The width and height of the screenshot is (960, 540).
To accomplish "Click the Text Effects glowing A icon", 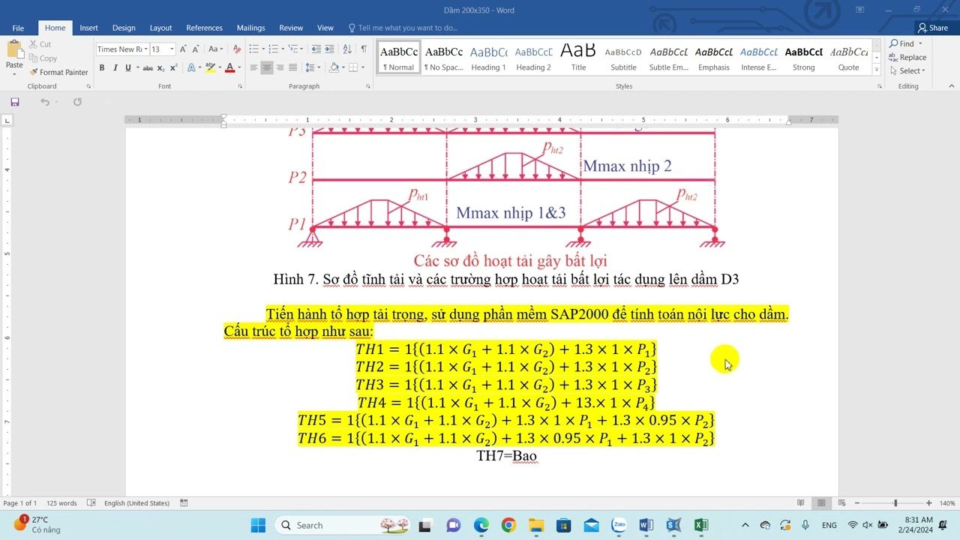I will pos(191,68).
